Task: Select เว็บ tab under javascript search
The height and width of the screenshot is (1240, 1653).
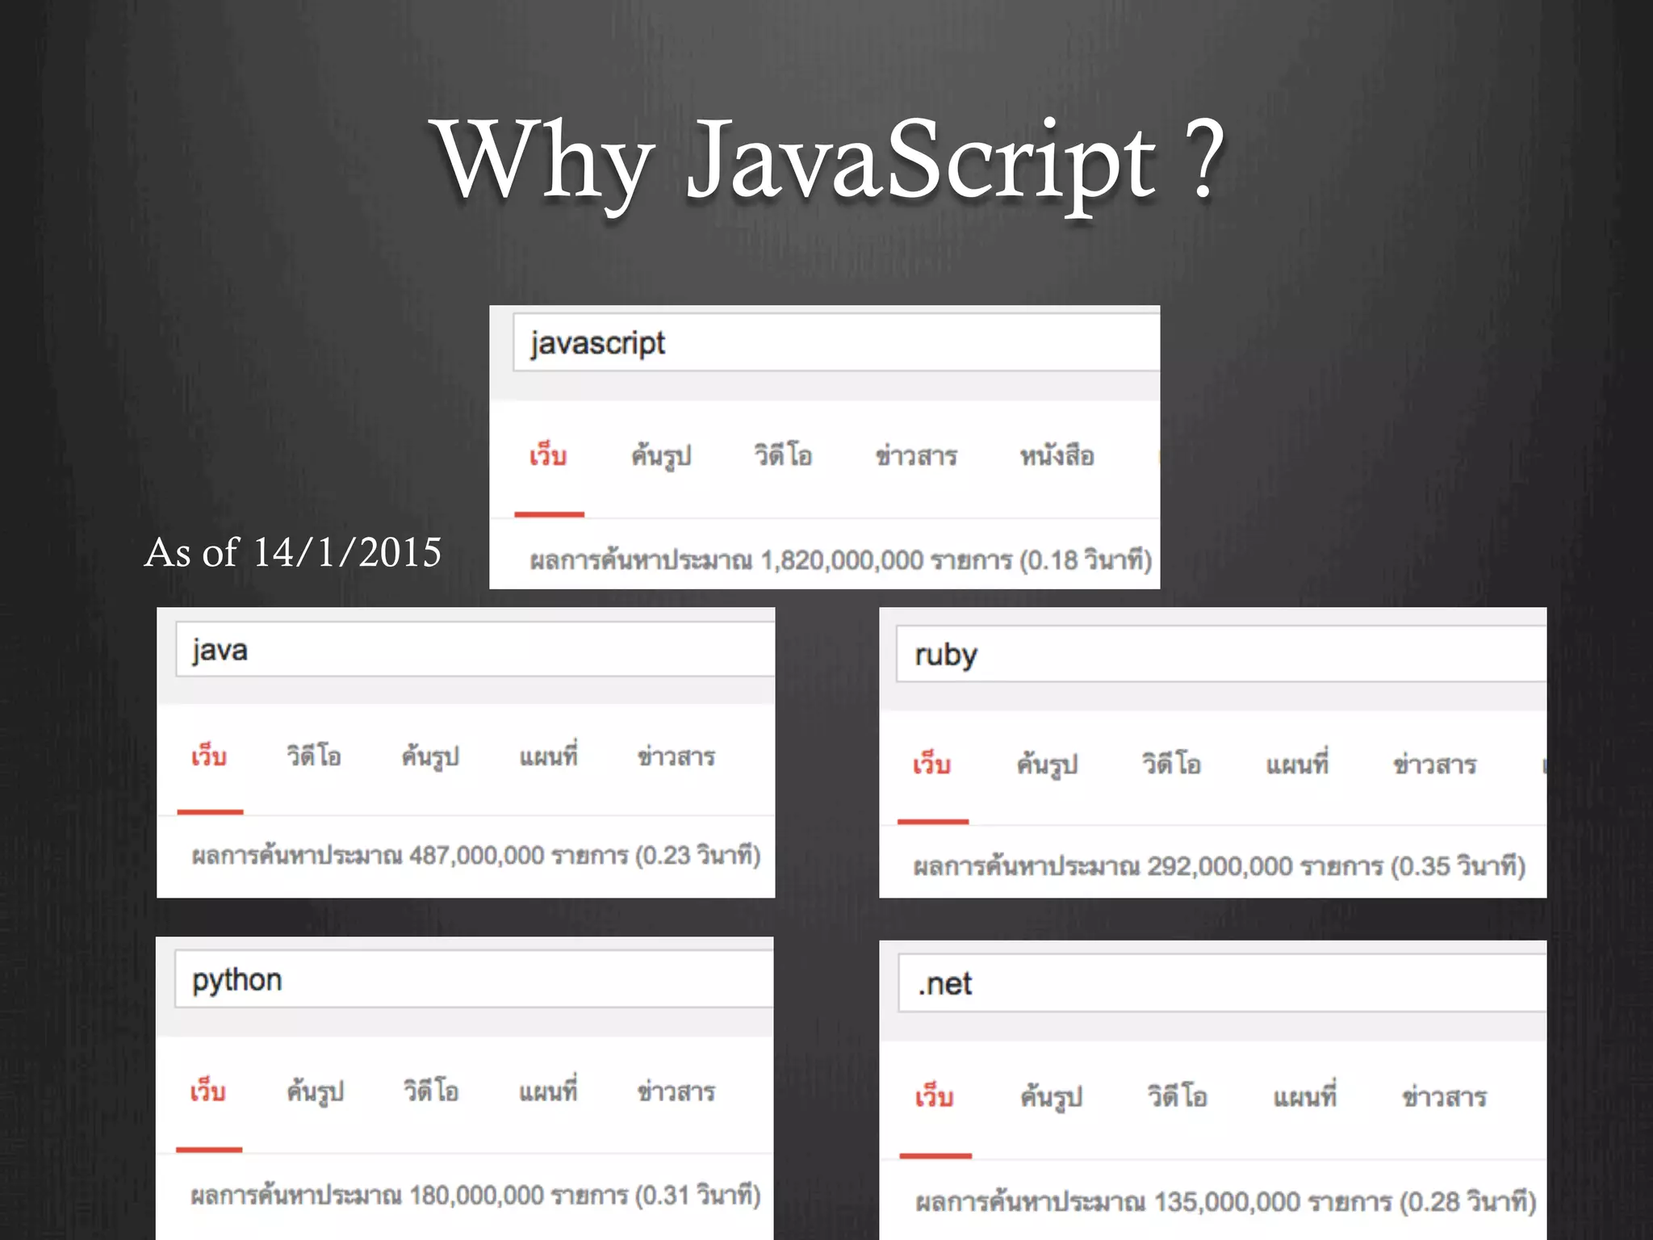Action: (548, 456)
